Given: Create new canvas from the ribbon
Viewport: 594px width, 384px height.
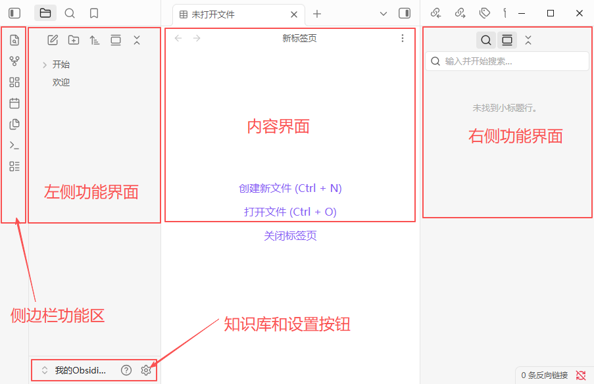Looking at the screenshot, I should pyautogui.click(x=14, y=82).
